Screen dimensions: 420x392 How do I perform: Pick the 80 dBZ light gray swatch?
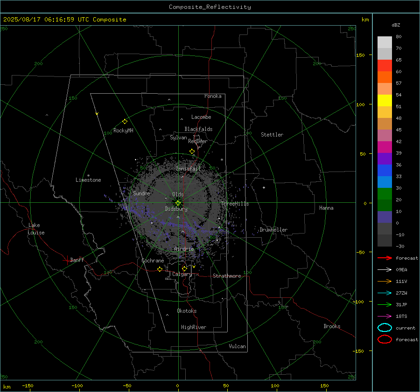(385, 42)
